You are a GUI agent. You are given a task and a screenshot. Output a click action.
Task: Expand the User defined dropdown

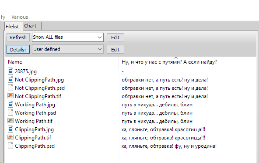(x=68, y=49)
